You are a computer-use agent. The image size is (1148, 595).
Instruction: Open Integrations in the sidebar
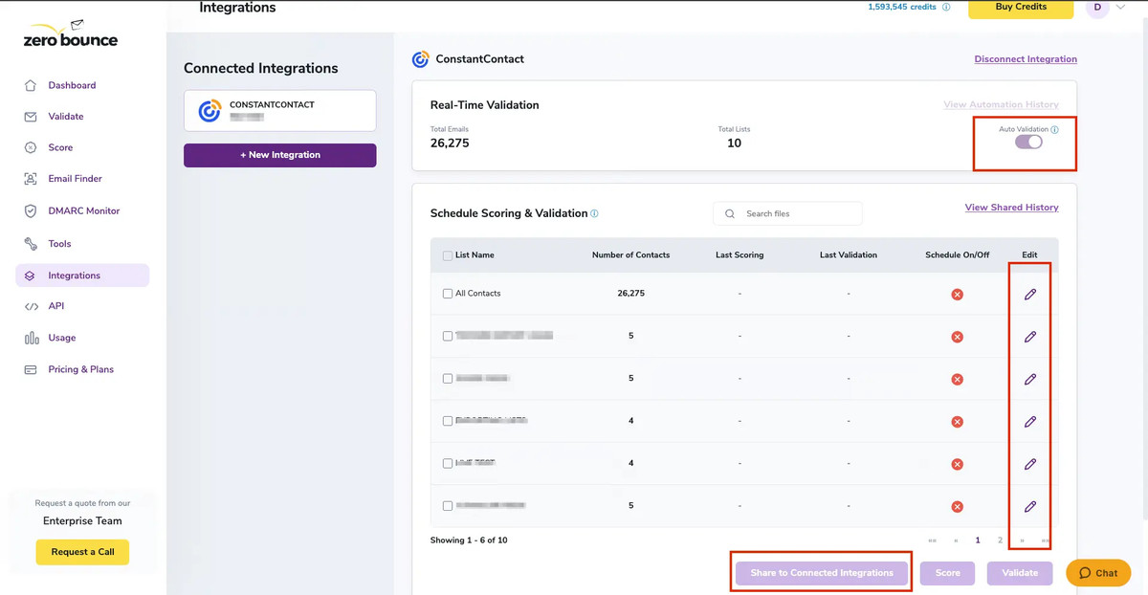click(x=30, y=275)
